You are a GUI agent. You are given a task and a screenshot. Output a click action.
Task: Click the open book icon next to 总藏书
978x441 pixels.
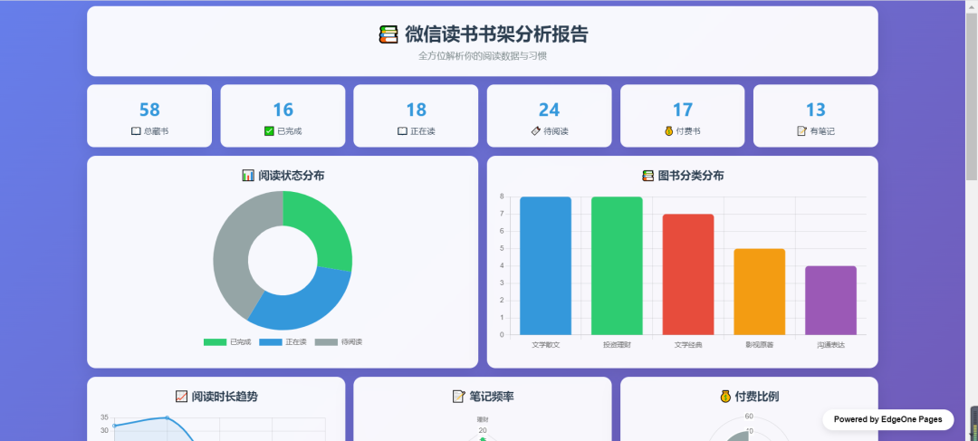136,131
